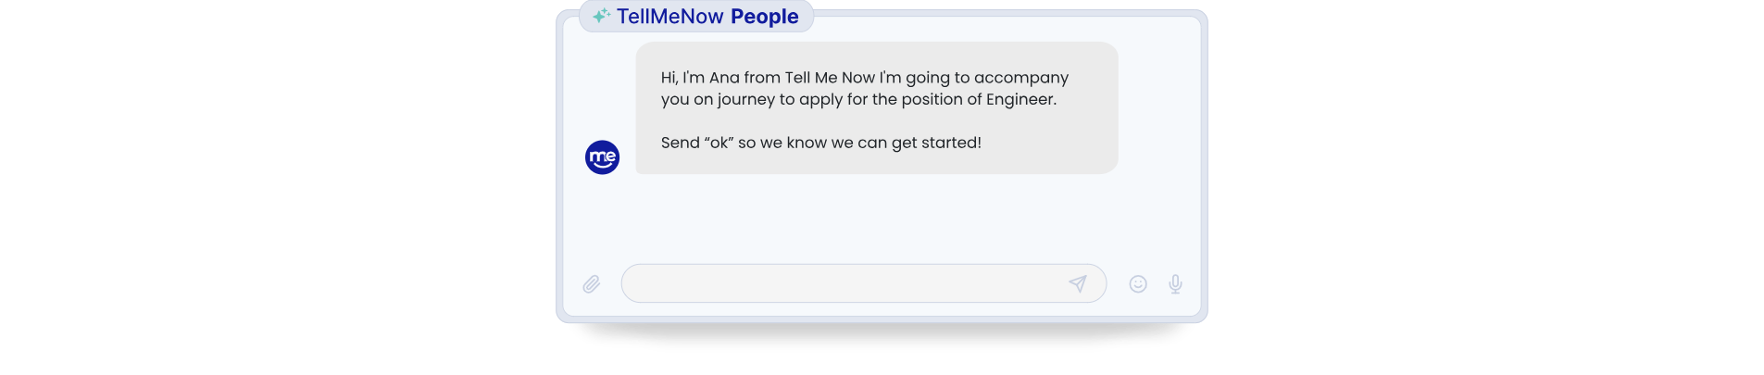Screen dimensions: 1764x375
Task: Click 'Hi, I'm Ana' at message start
Action: tap(700, 78)
